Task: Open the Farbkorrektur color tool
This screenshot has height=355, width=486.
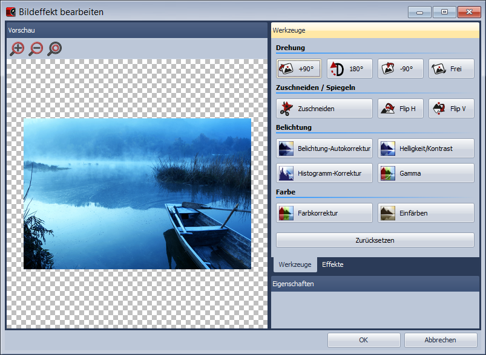Action: point(324,213)
